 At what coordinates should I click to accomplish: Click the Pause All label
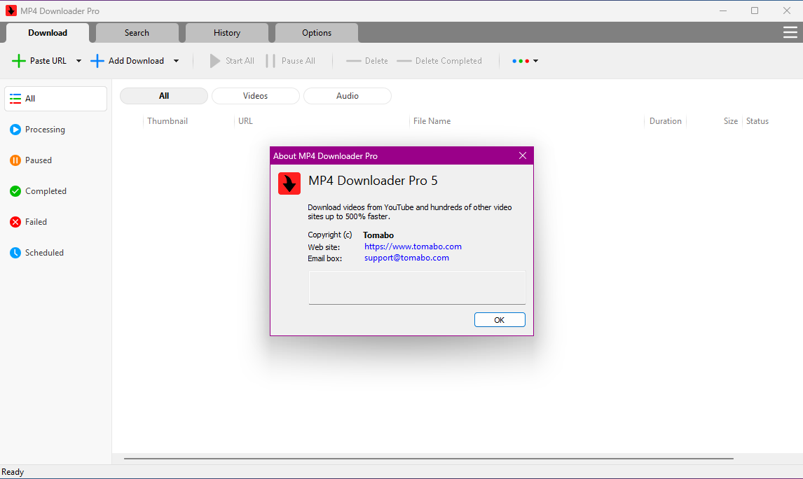pos(298,60)
